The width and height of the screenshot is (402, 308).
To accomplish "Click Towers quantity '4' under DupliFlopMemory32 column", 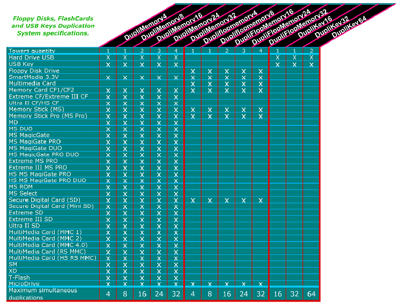I will pyautogui.click(x=260, y=51).
